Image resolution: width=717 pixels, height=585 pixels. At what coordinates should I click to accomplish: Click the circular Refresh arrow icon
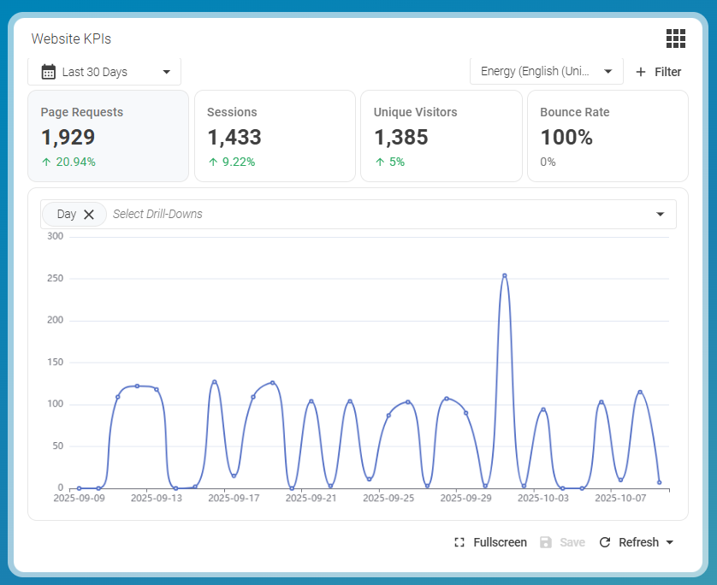coord(605,542)
